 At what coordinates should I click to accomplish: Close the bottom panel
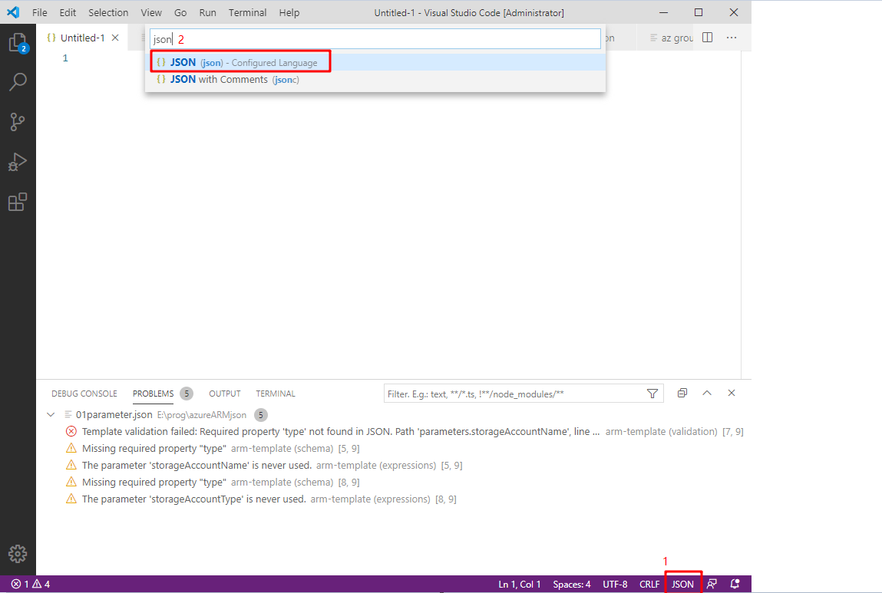[732, 393]
